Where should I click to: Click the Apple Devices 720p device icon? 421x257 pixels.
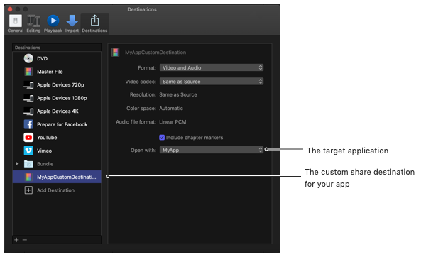[x=28, y=85]
